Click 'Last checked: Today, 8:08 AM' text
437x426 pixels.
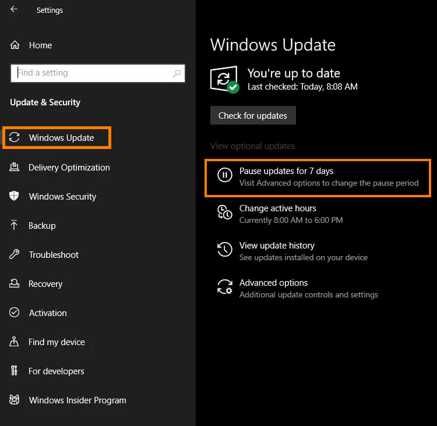pos(302,87)
